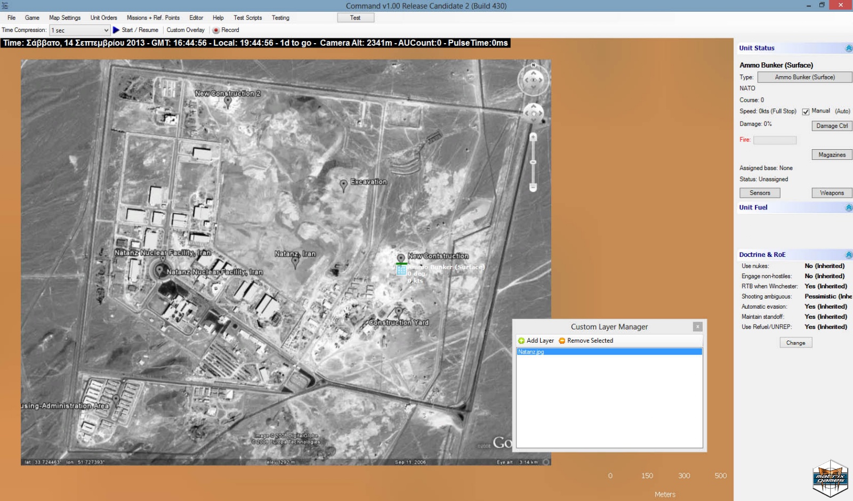This screenshot has height=501, width=853.
Task: Click the red Record icon
Action: point(216,30)
